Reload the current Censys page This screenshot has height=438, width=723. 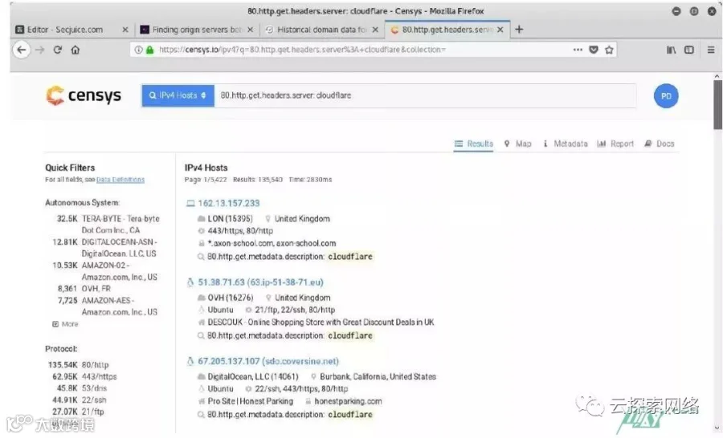(x=58, y=50)
